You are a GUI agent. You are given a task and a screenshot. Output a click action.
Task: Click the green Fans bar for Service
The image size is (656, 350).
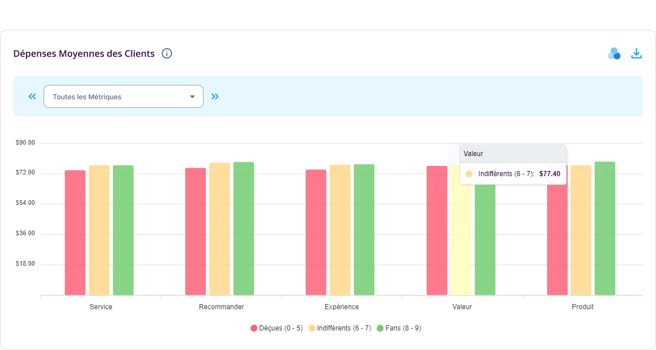[x=123, y=230]
